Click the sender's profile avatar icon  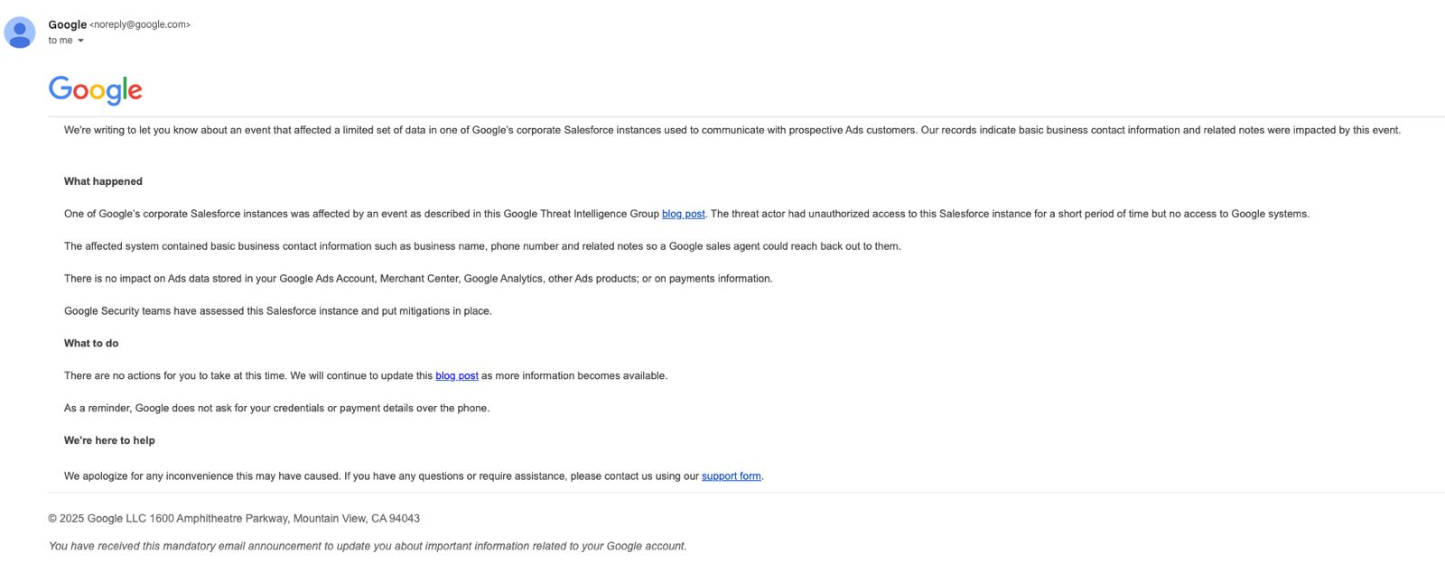(x=20, y=32)
